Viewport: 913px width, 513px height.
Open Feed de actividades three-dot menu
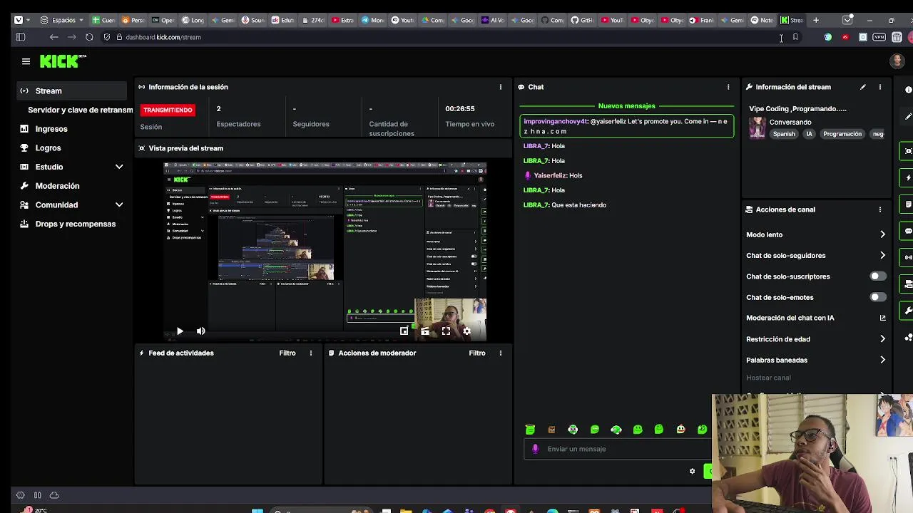(x=311, y=353)
